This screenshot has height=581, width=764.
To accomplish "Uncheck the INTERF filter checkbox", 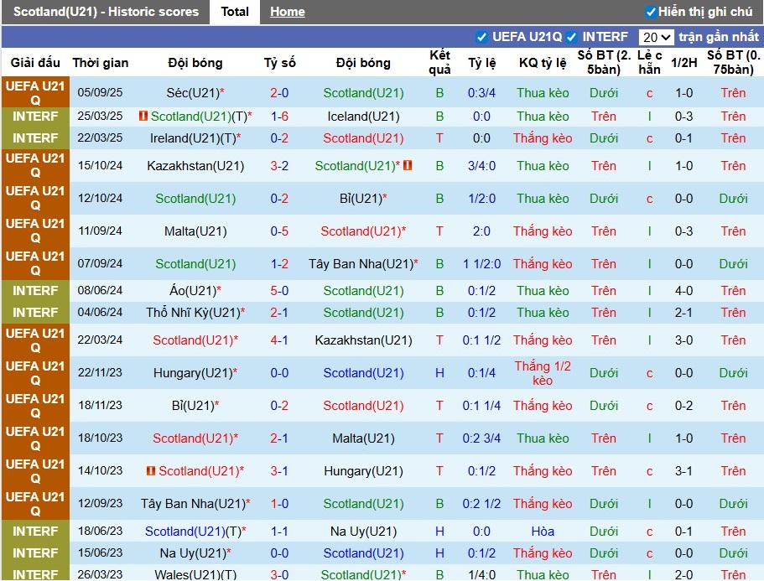I will pyautogui.click(x=572, y=37).
